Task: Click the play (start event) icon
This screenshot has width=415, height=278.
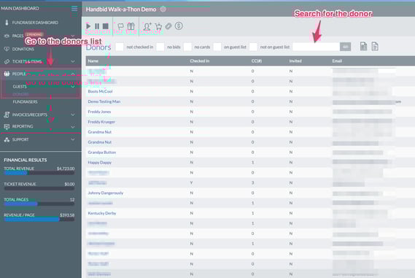Action: [x=88, y=26]
